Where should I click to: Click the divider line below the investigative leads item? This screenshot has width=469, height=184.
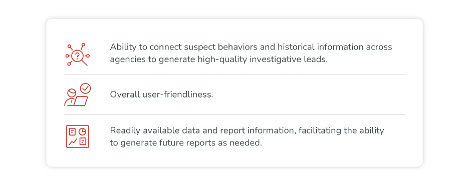[234, 74]
